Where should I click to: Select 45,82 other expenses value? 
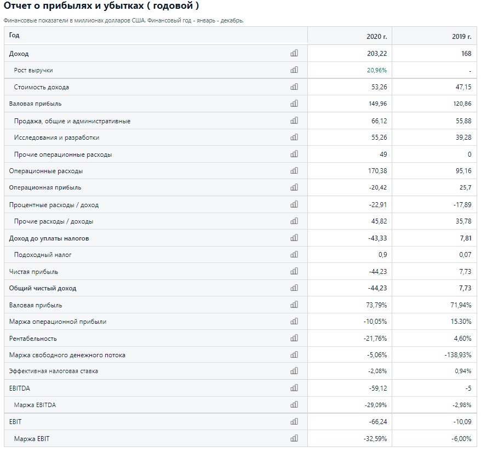pos(379,221)
